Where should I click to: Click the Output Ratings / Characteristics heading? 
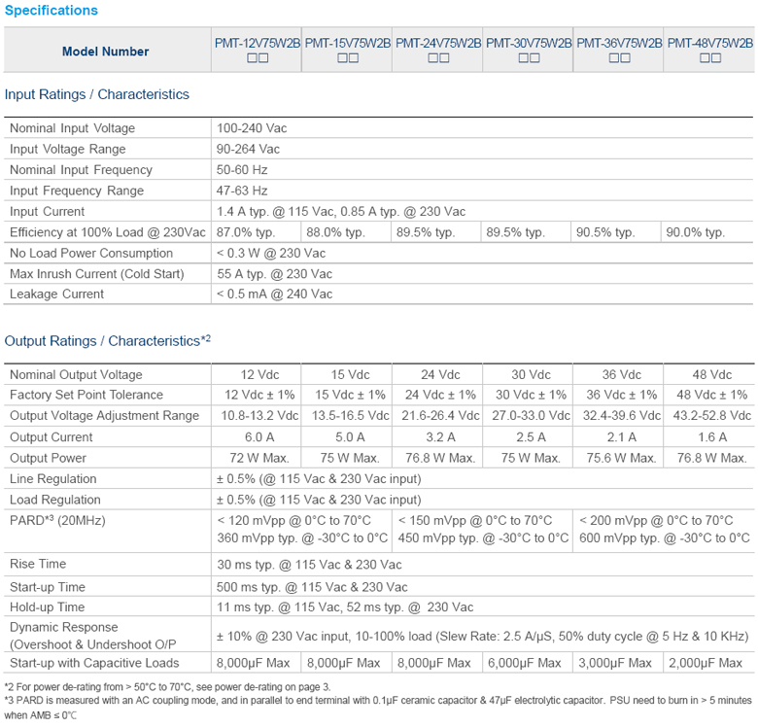[x=101, y=341]
